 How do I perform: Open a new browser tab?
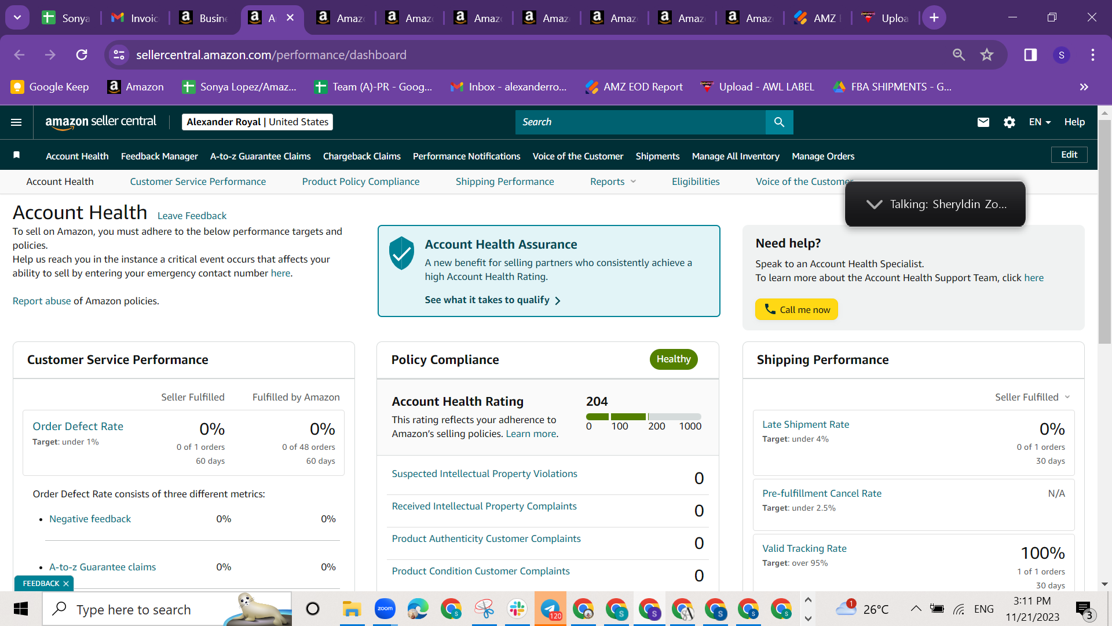coord(934,18)
